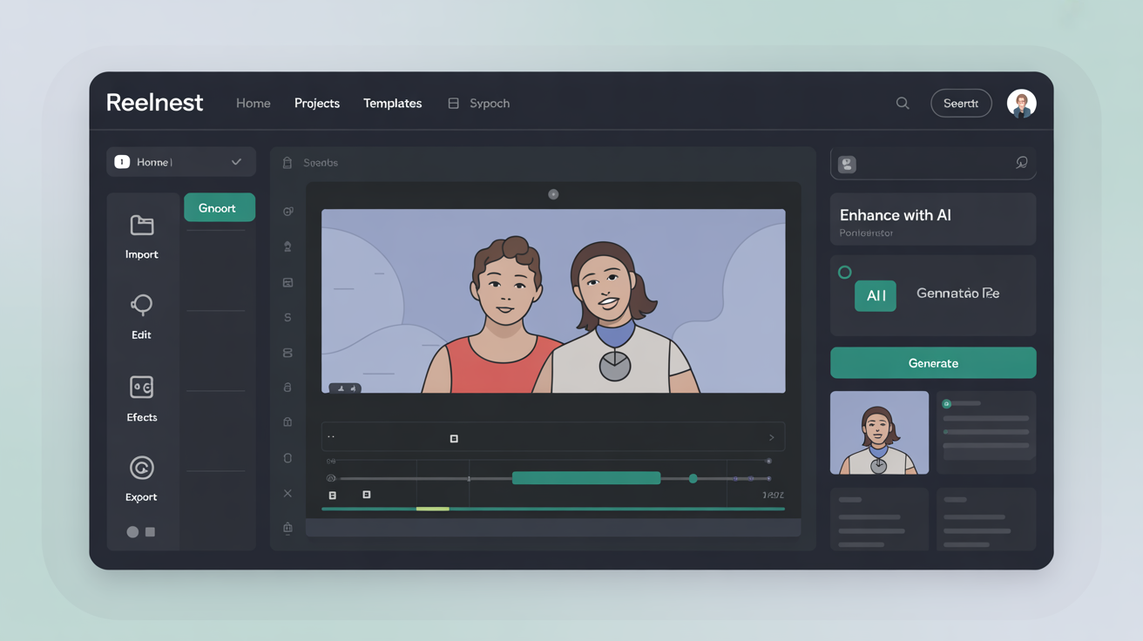The height and width of the screenshot is (641, 1143).
Task: Click the first white square below the timeline
Action: coord(332,495)
